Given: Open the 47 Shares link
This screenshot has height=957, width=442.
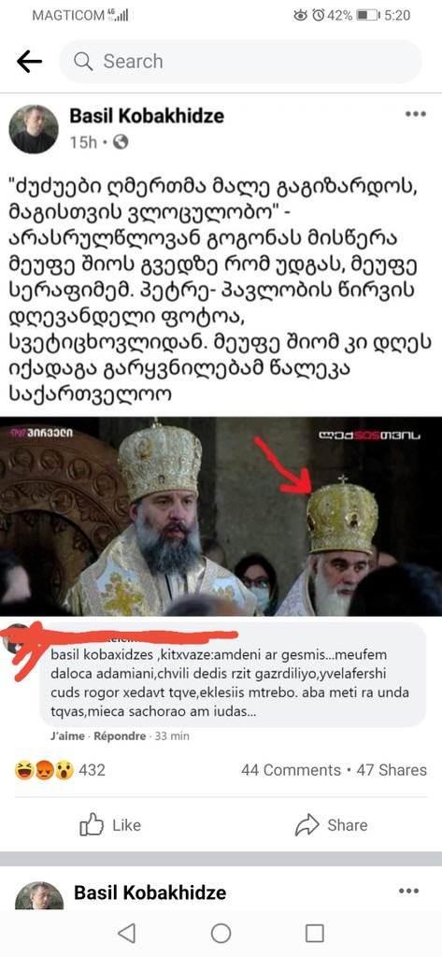Looking at the screenshot, I should pos(392,770).
